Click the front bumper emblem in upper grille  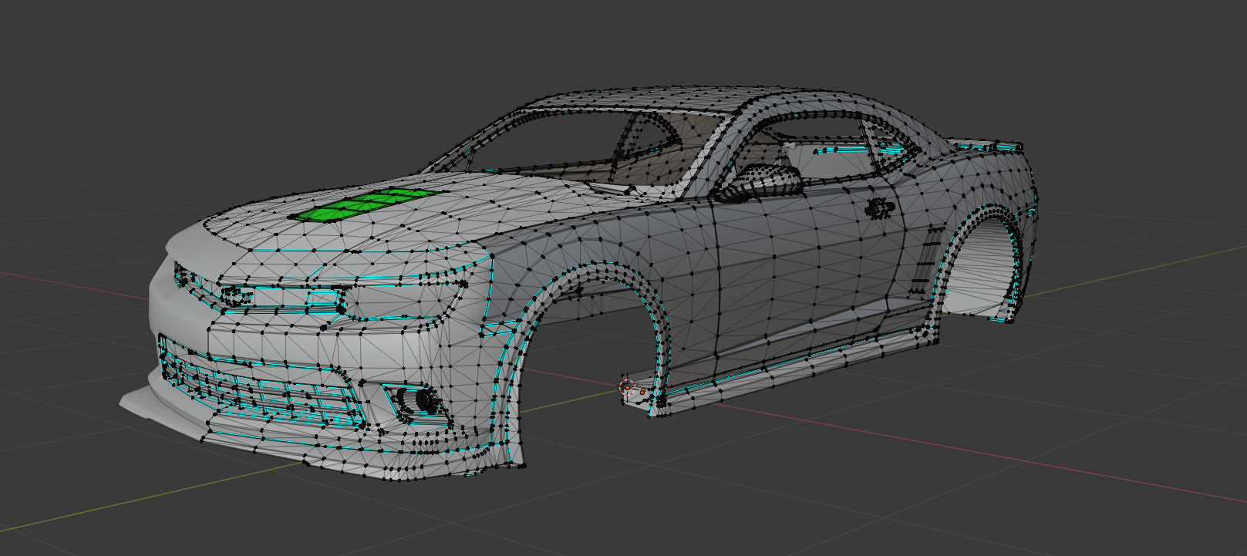[x=235, y=295]
